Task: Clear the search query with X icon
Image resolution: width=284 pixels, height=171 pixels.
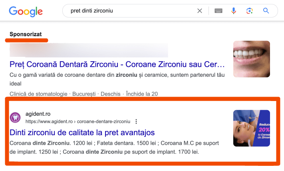Action: [200, 11]
